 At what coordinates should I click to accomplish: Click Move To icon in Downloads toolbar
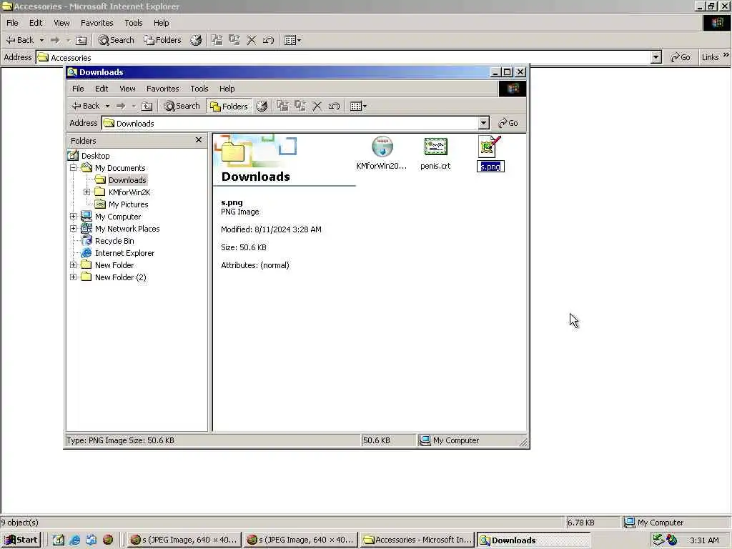point(282,106)
